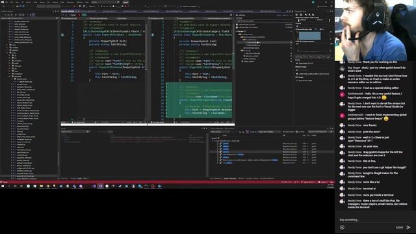The width and height of the screenshot is (416, 234).
Task: Open the Group by dropdown in references panel
Action: (268, 131)
